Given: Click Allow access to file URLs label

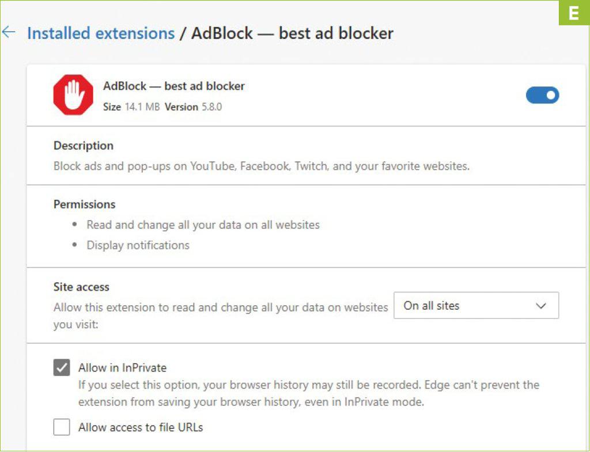Looking at the screenshot, I should (x=141, y=427).
